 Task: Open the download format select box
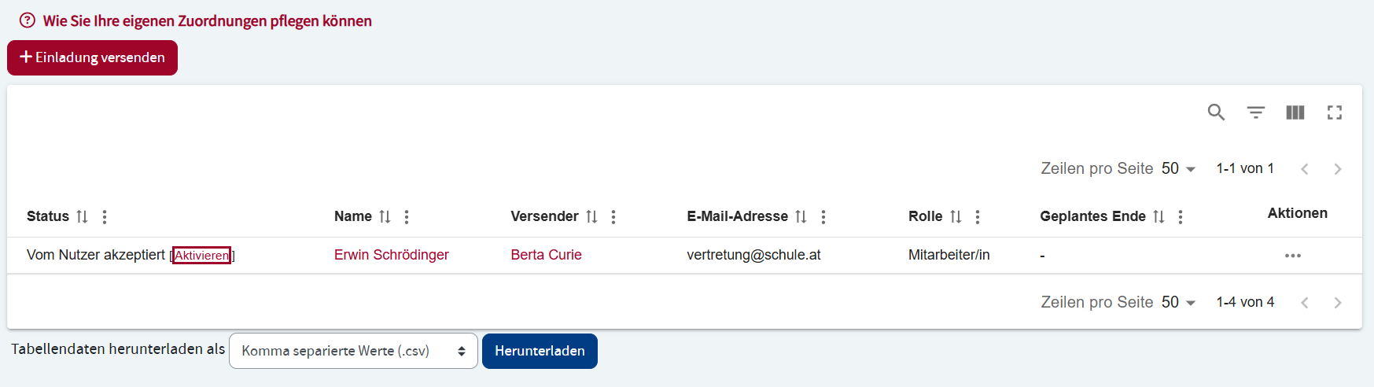pos(353,351)
